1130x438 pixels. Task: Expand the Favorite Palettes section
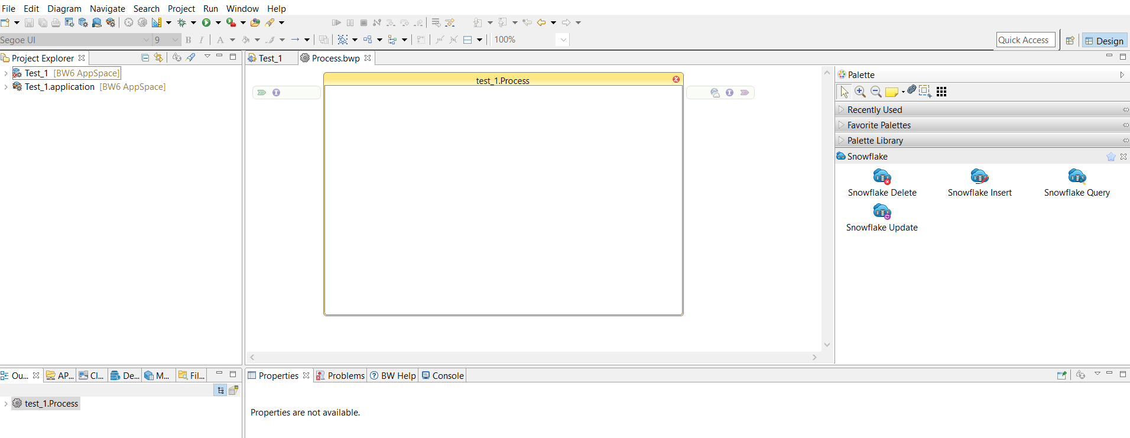842,125
